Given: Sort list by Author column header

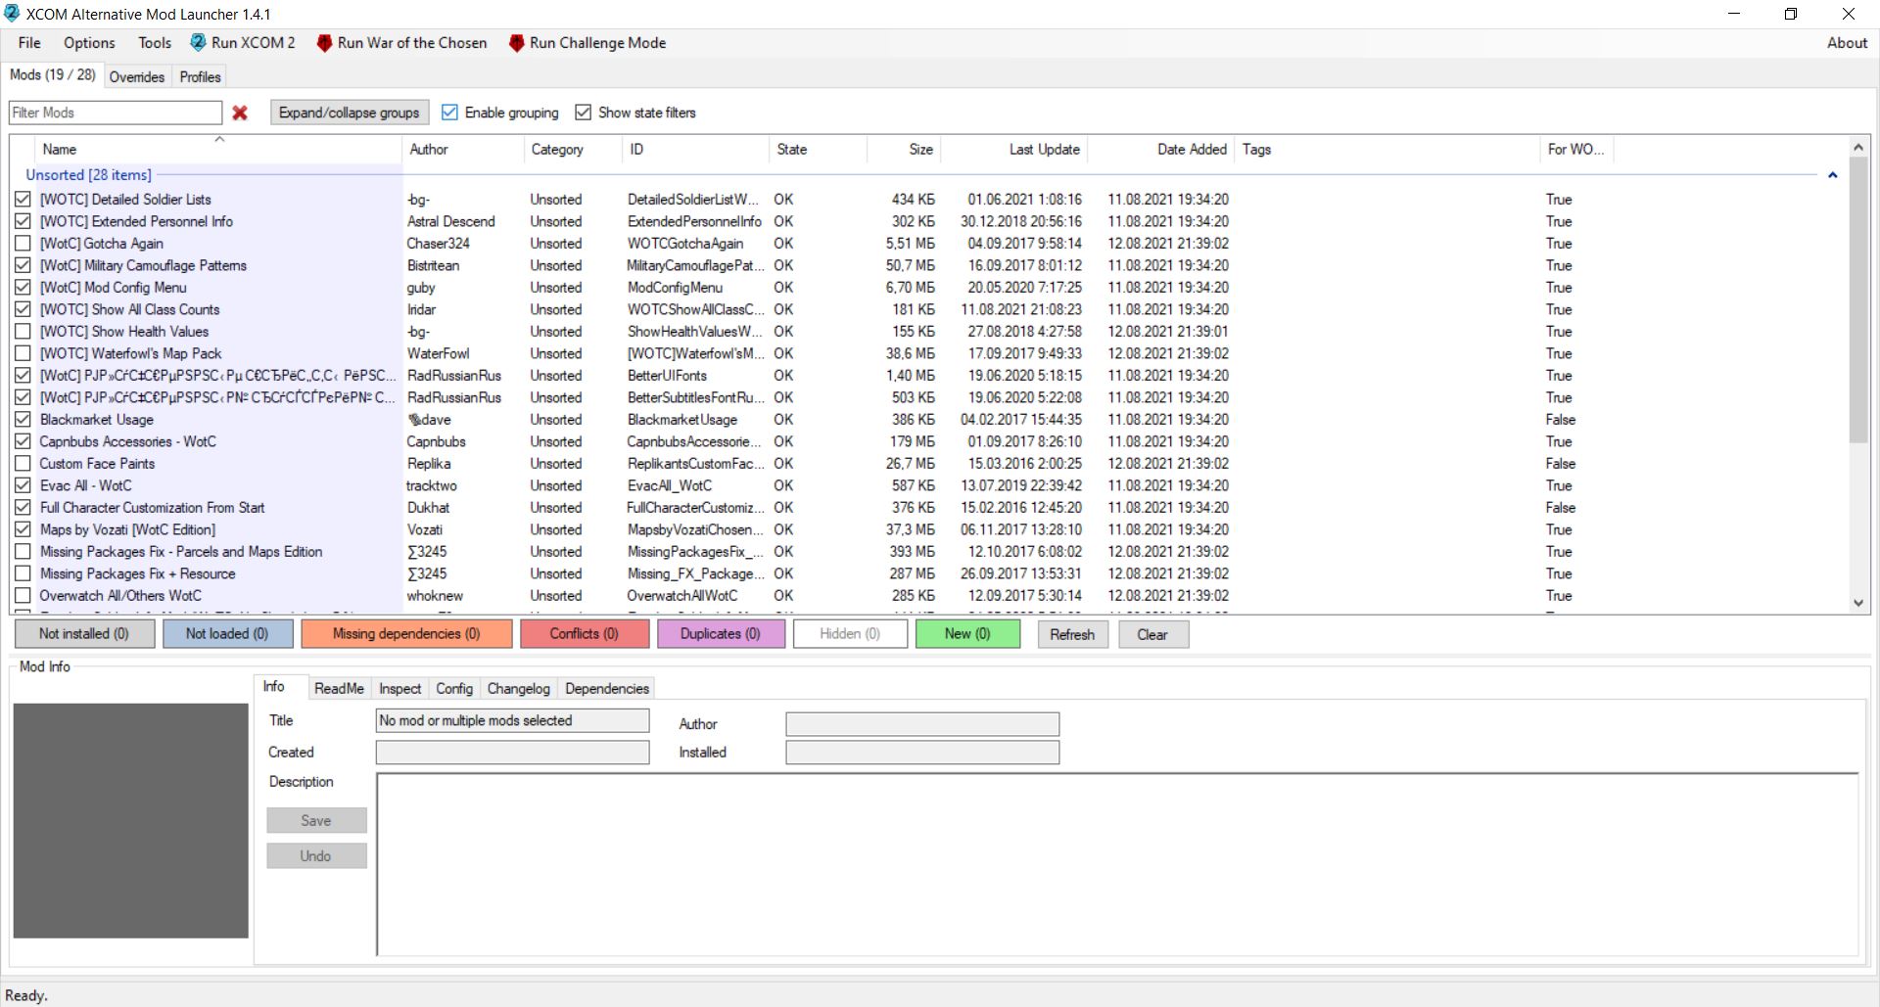Looking at the screenshot, I should [463, 149].
